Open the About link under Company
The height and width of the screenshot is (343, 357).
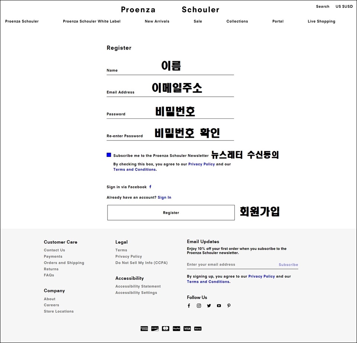point(49,299)
